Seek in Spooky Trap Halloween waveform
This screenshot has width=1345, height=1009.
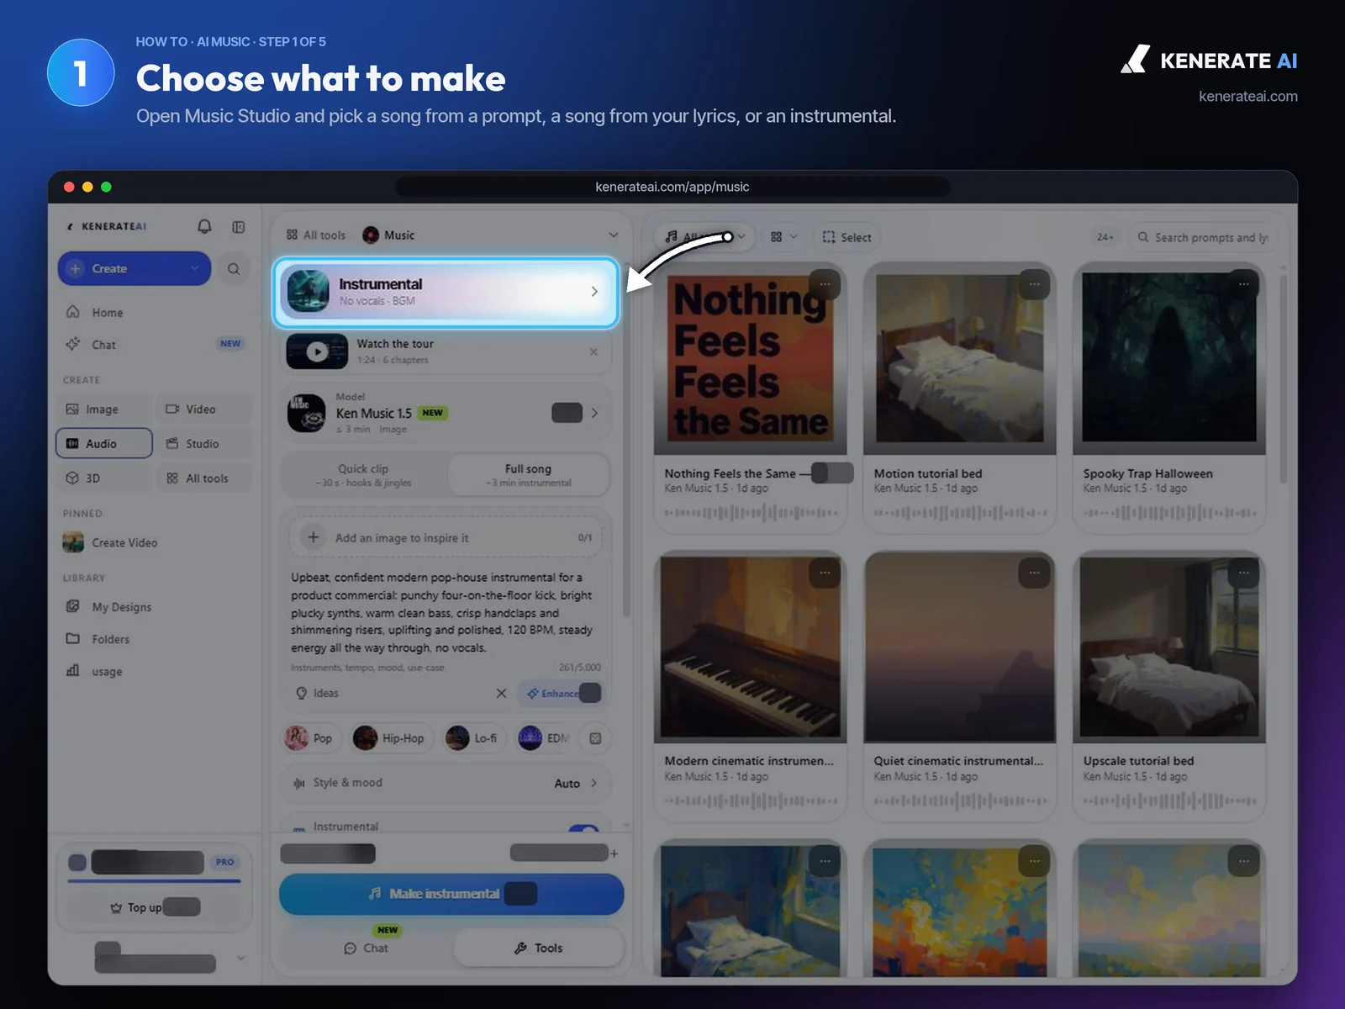[x=1169, y=513]
